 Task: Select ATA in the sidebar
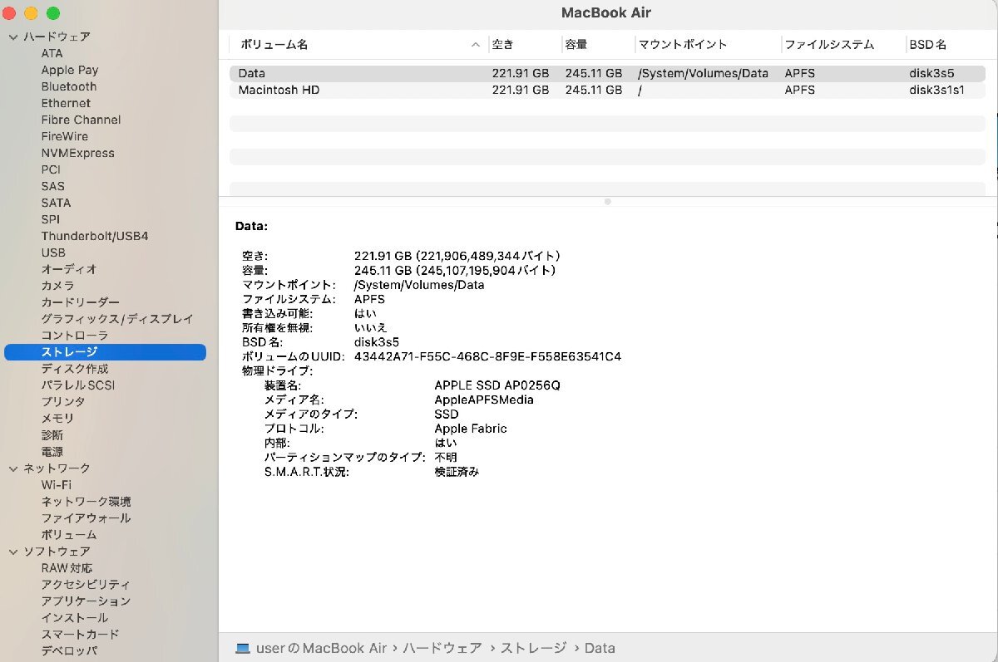click(52, 53)
